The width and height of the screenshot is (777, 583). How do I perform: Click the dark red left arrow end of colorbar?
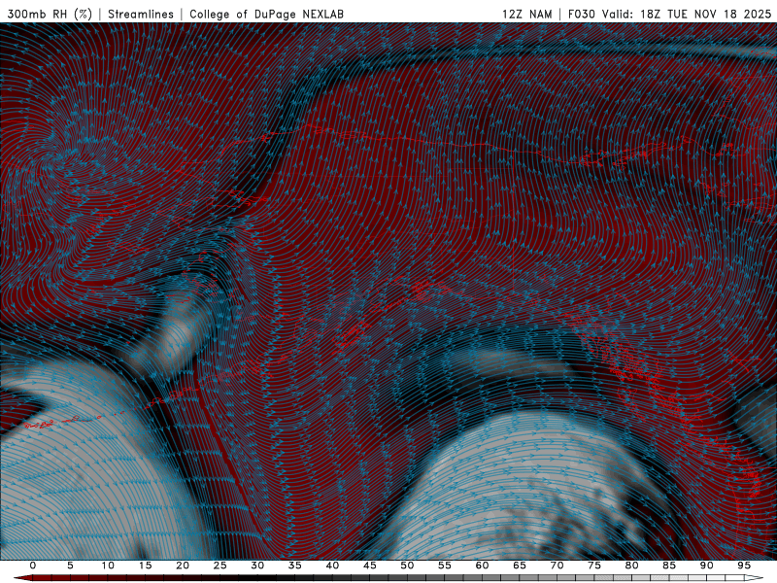pyautogui.click(x=22, y=578)
